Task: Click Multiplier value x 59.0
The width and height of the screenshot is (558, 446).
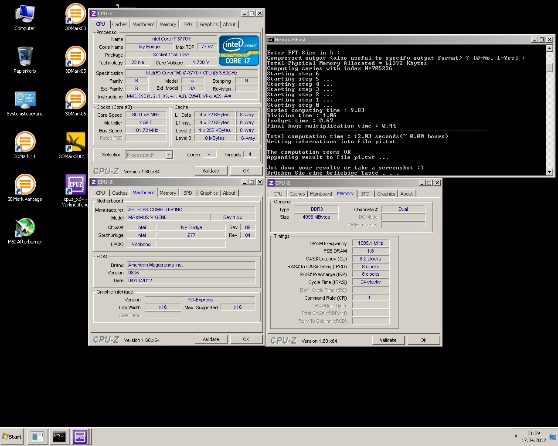Action: click(146, 123)
